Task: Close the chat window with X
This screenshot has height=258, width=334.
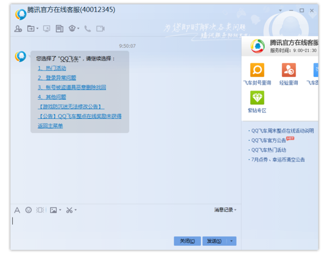Action: click(312, 11)
